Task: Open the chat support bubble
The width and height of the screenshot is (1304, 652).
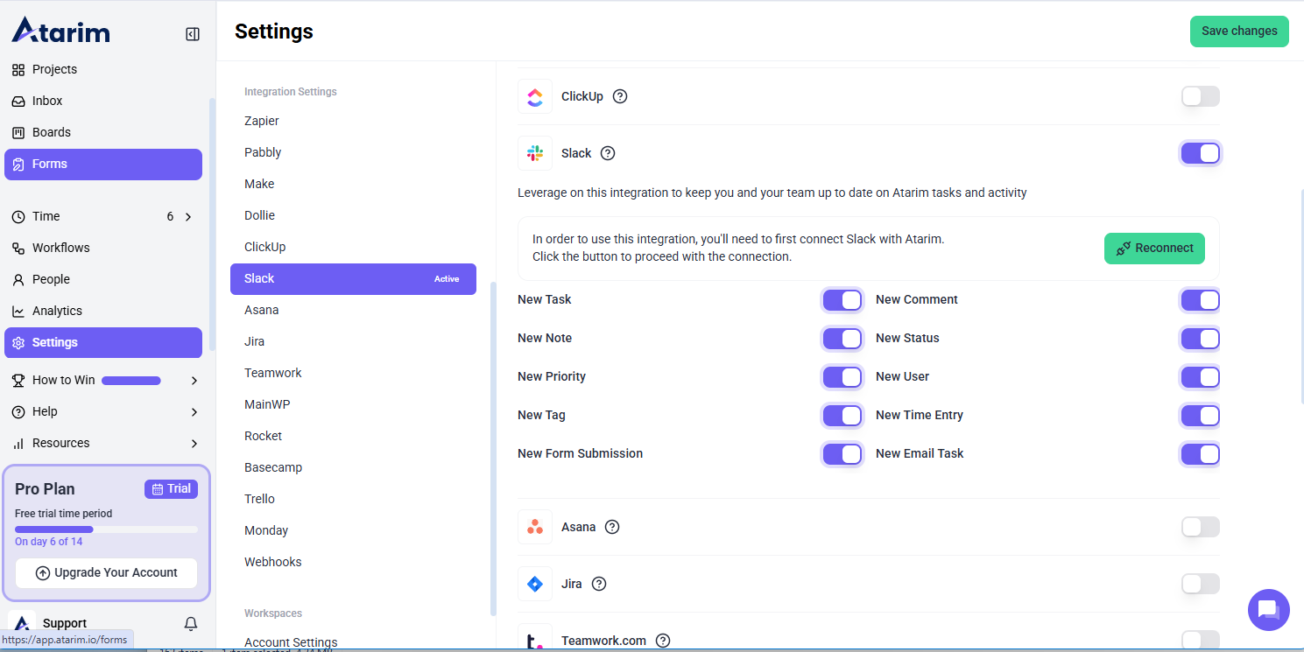Action: pyautogui.click(x=1268, y=610)
